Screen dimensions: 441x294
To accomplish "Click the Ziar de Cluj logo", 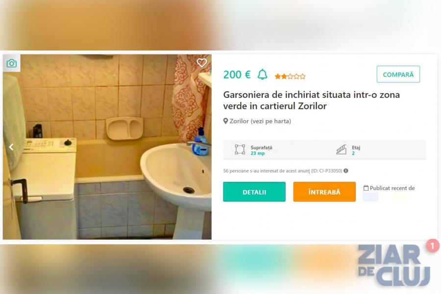I will click(x=394, y=265).
